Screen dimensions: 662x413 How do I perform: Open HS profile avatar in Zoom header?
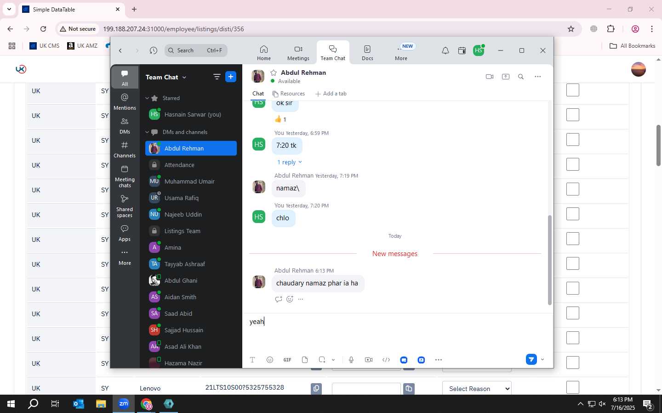coord(479,50)
